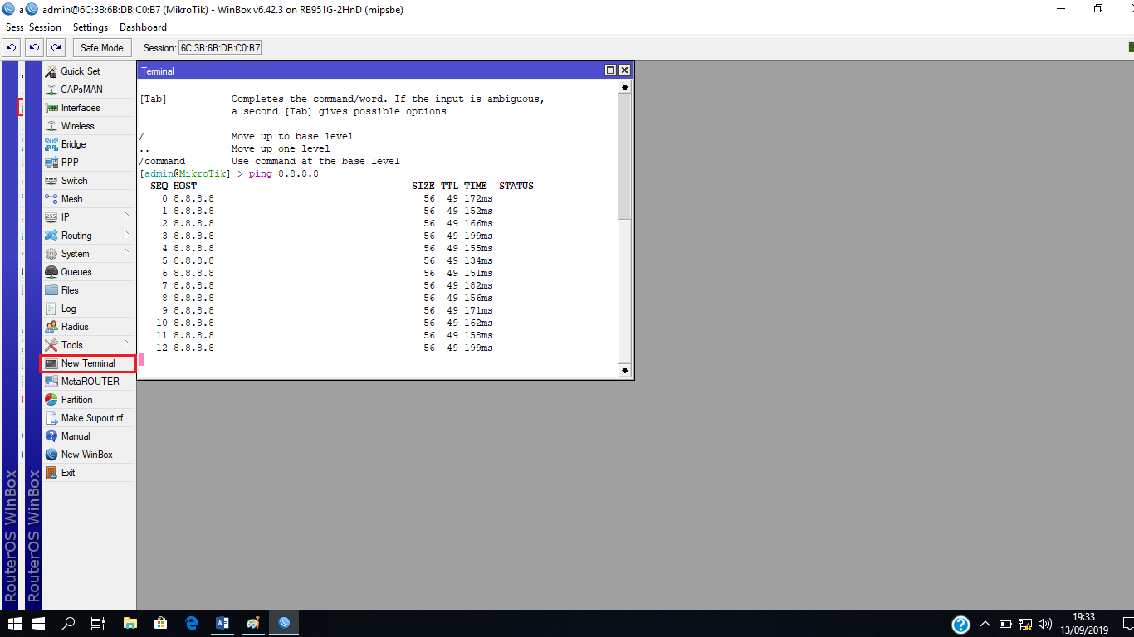This screenshot has height=637, width=1134.
Task: Open the network tray icon
Action: (x=1025, y=624)
